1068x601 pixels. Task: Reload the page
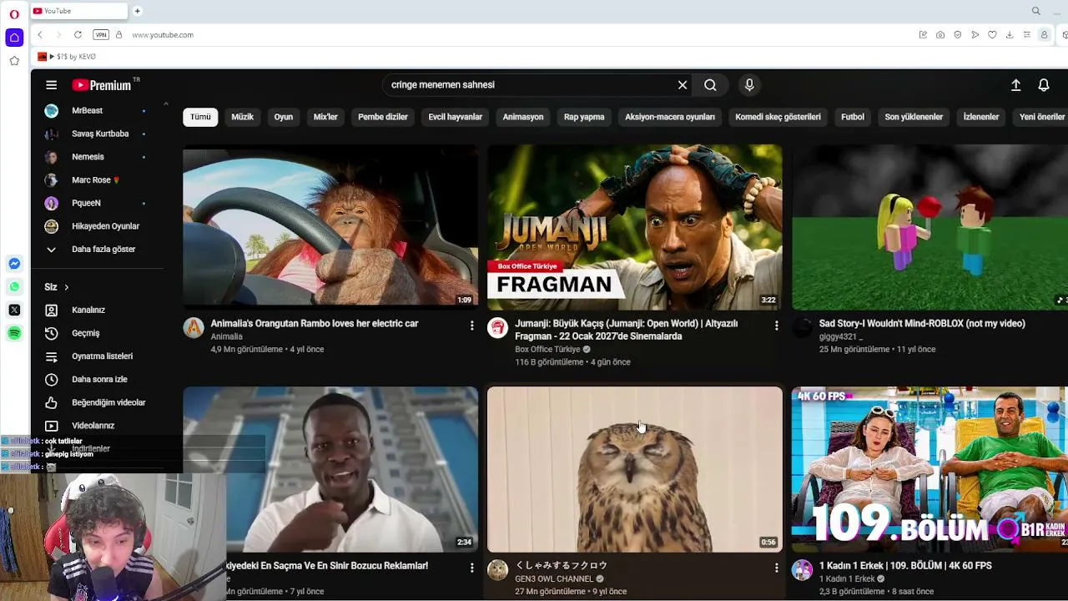(78, 35)
